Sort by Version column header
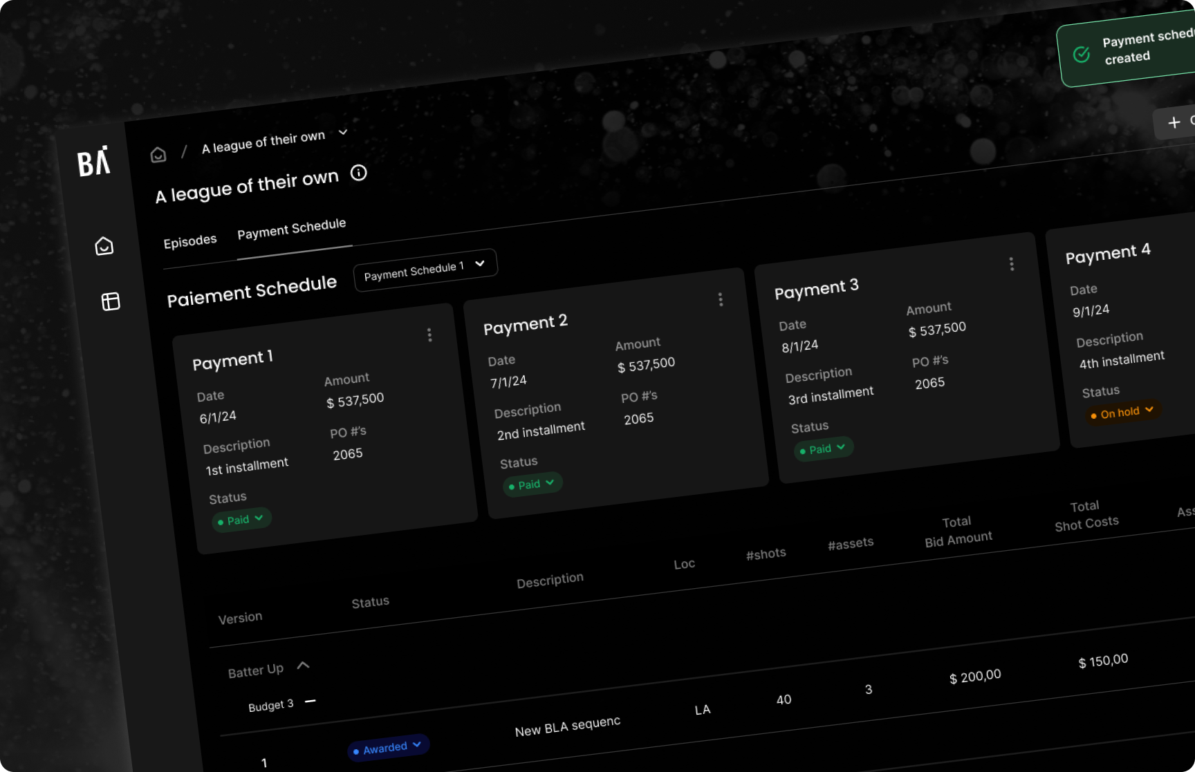The height and width of the screenshot is (772, 1195). point(240,618)
